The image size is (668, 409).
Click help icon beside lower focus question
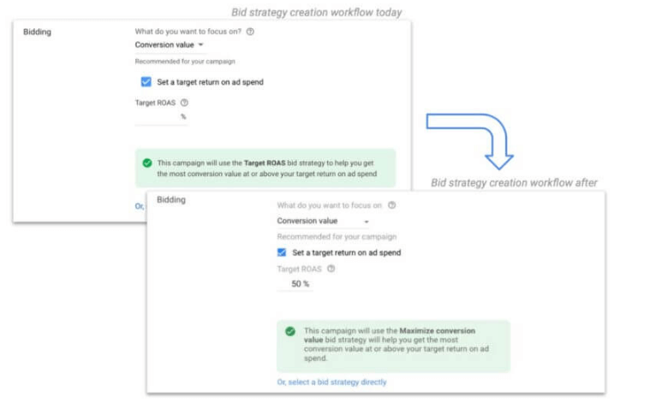click(391, 205)
